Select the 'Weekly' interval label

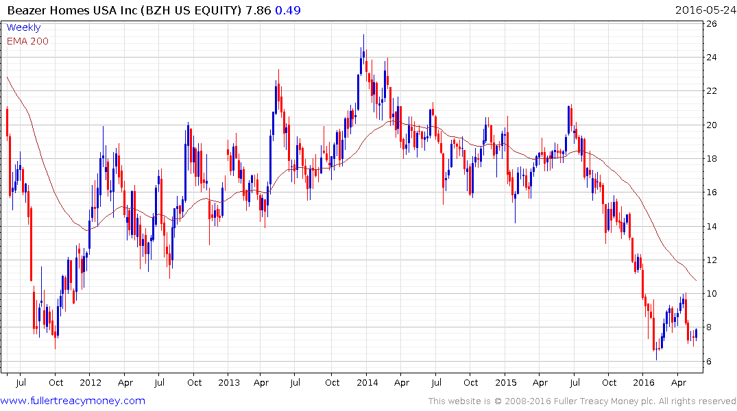pyautogui.click(x=23, y=27)
